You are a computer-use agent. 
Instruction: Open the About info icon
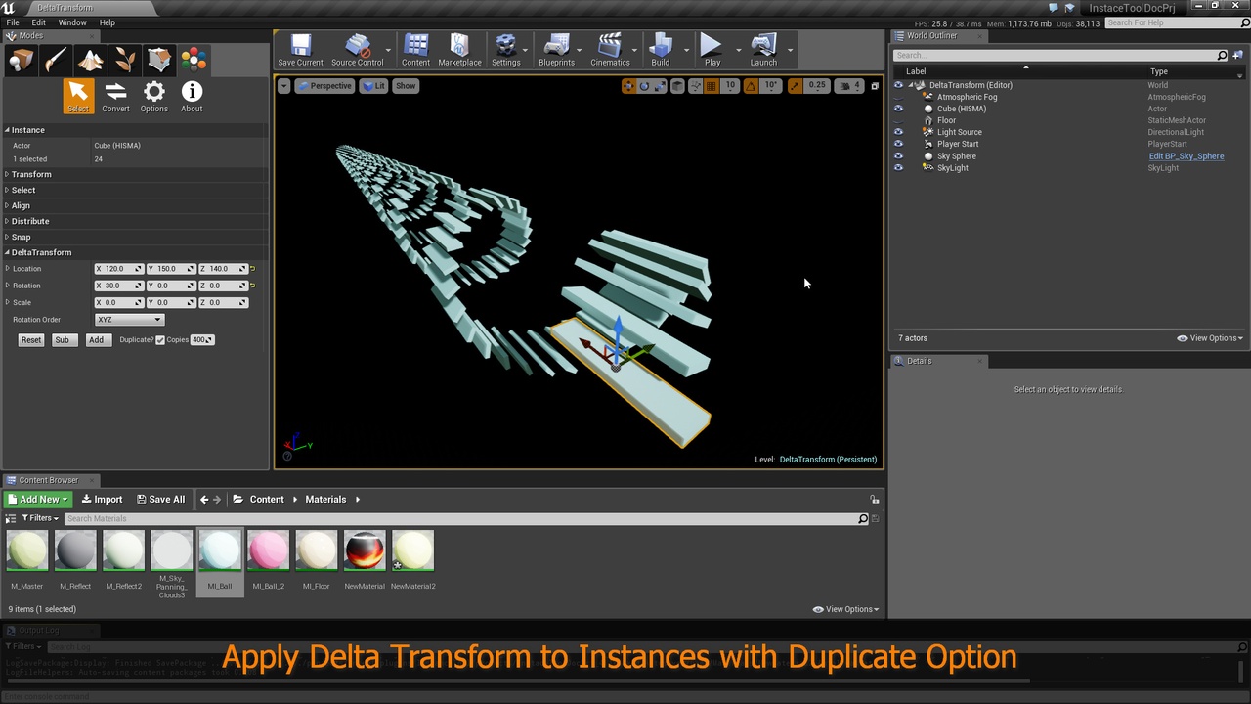(x=192, y=97)
